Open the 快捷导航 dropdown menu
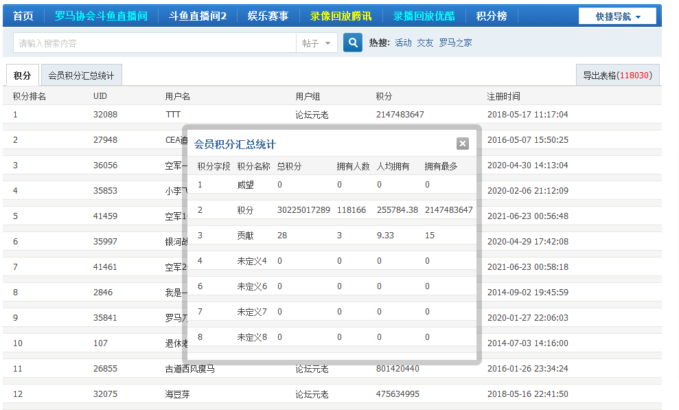 tap(617, 16)
